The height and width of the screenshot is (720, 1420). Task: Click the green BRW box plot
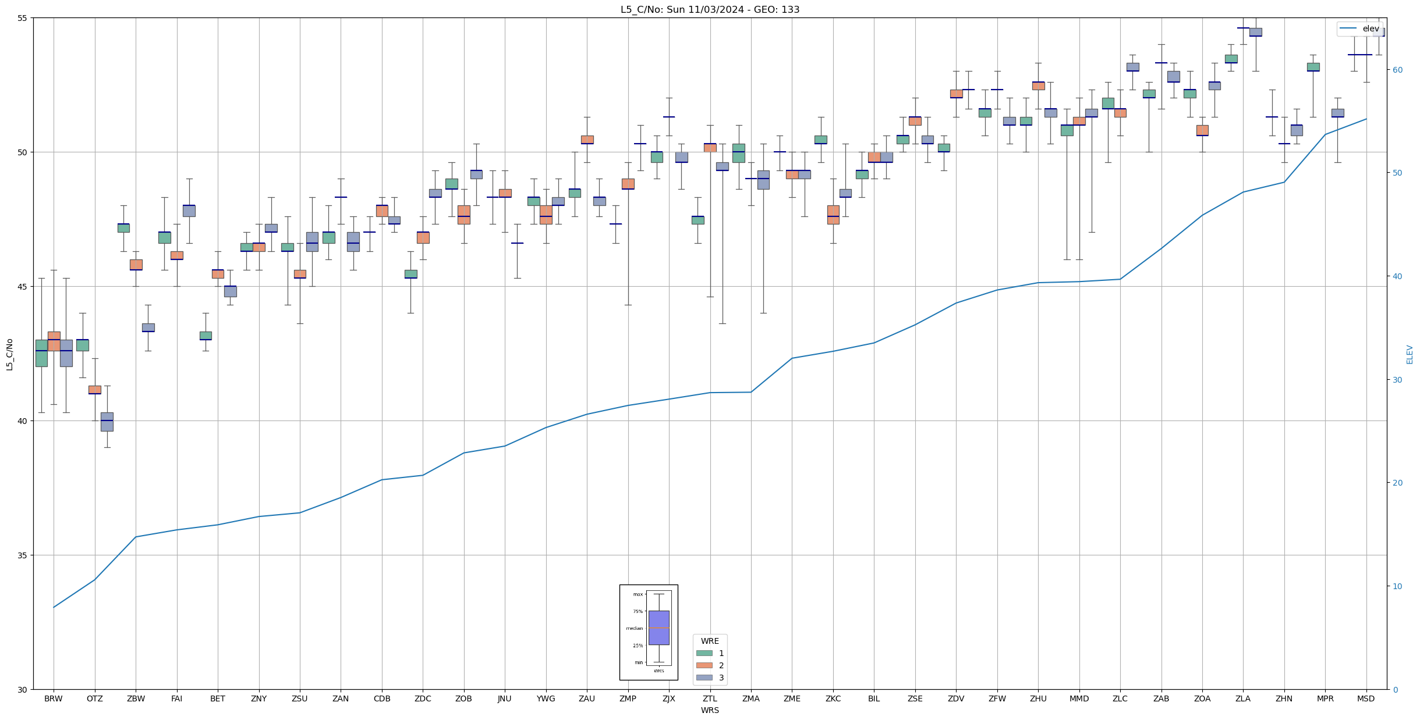tap(41, 353)
